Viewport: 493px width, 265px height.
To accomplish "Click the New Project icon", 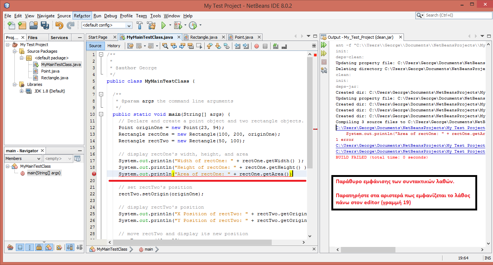I will (22, 25).
